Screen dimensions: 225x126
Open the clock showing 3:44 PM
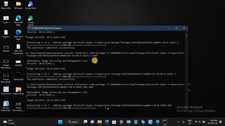[212, 122]
